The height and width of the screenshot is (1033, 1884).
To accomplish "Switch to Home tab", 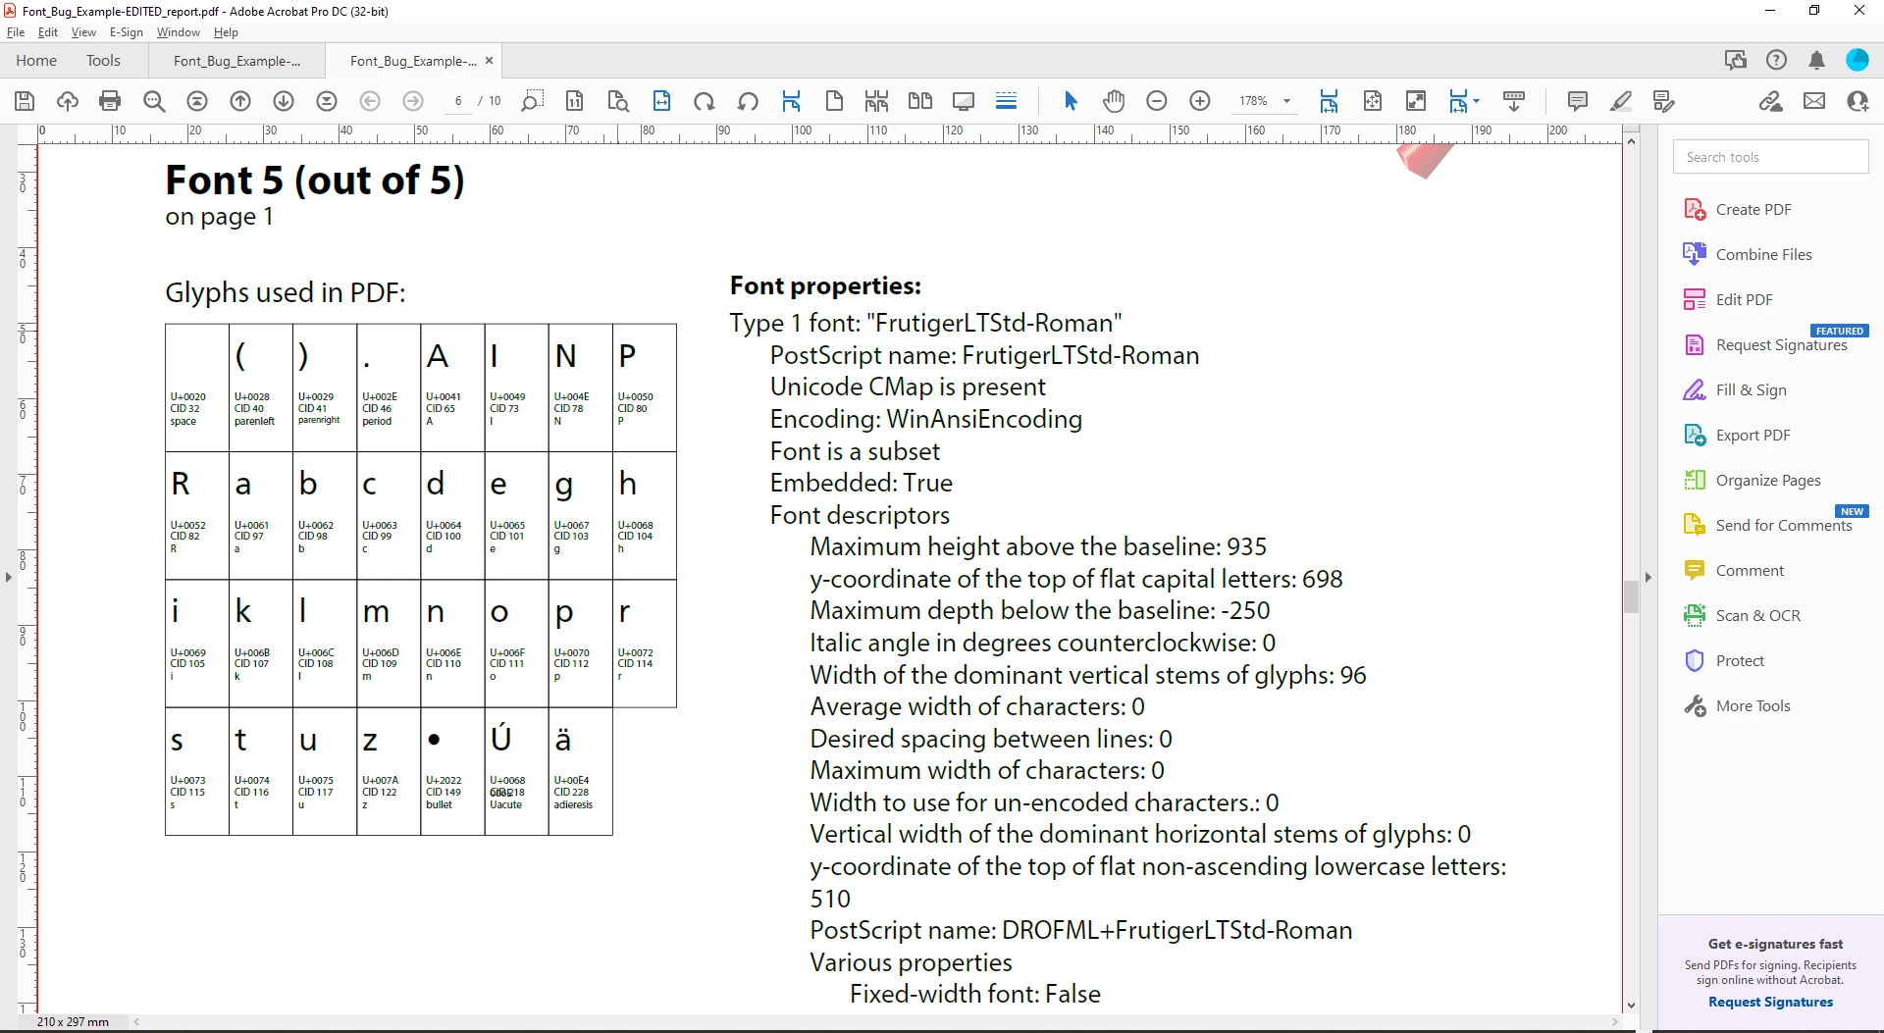I will (36, 61).
